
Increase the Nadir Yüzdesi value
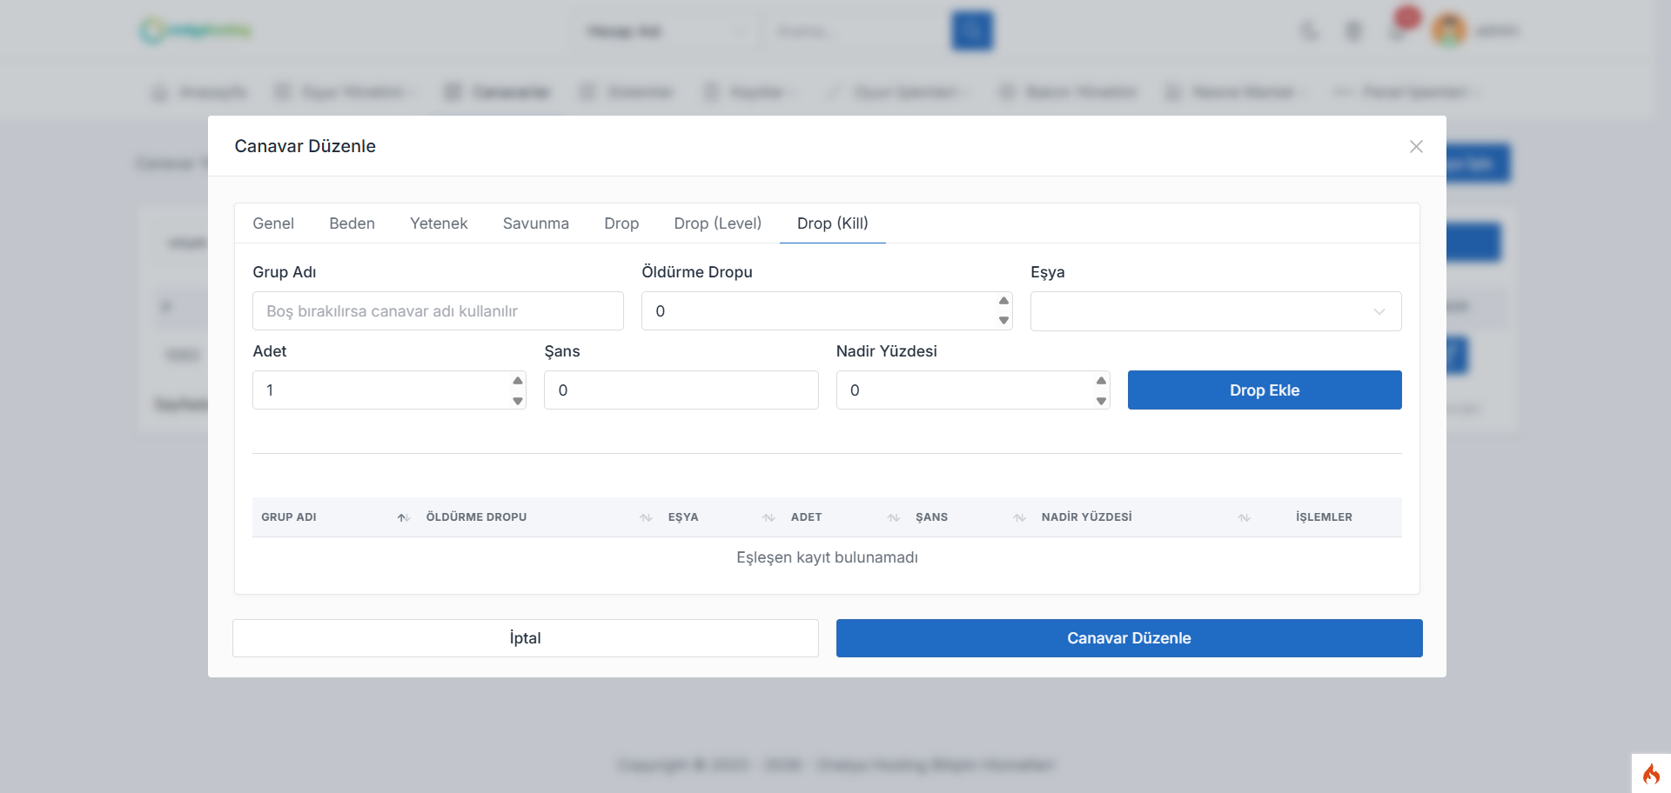pyautogui.click(x=1101, y=381)
